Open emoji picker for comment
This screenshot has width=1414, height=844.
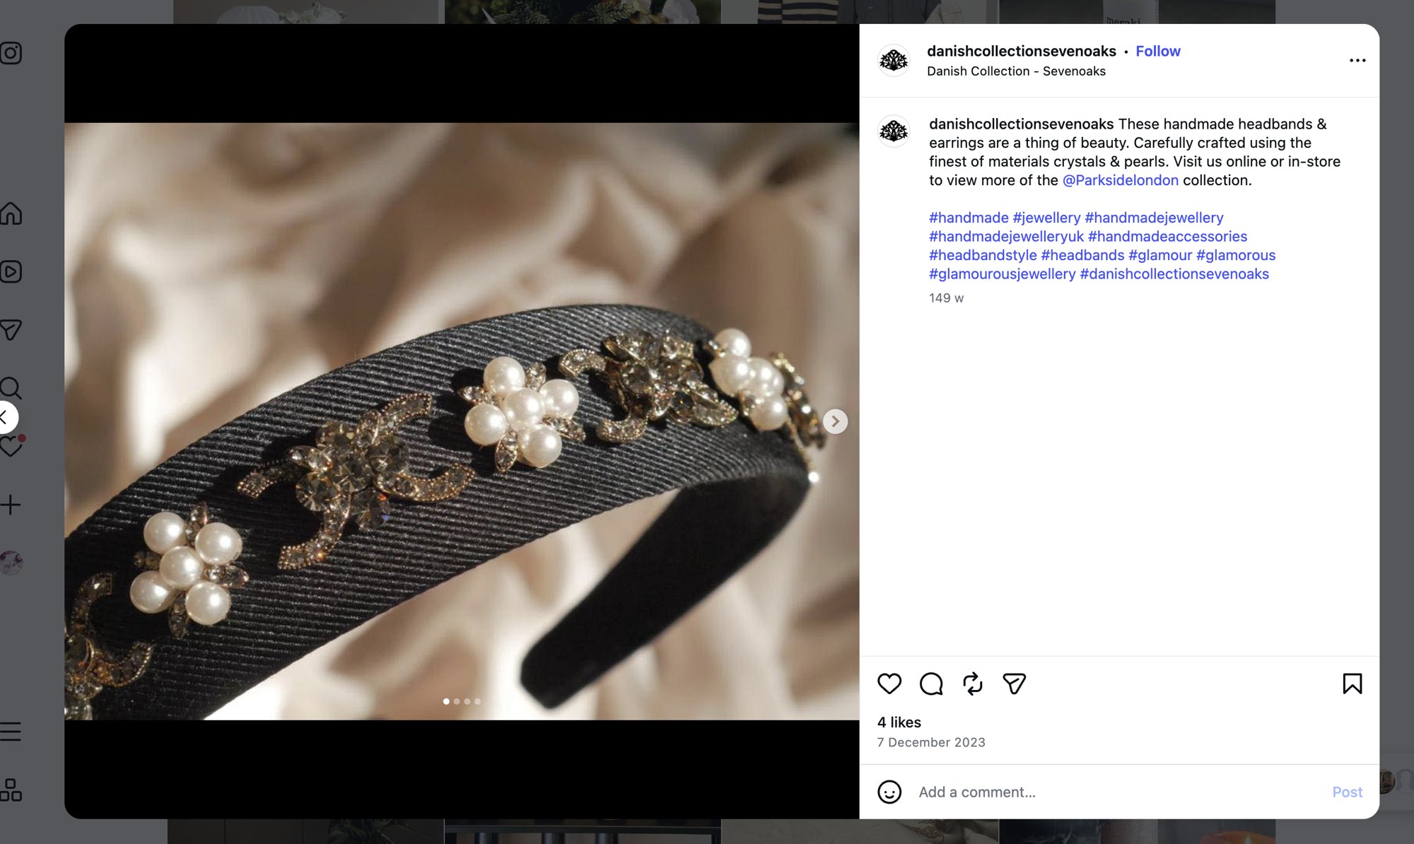click(889, 792)
